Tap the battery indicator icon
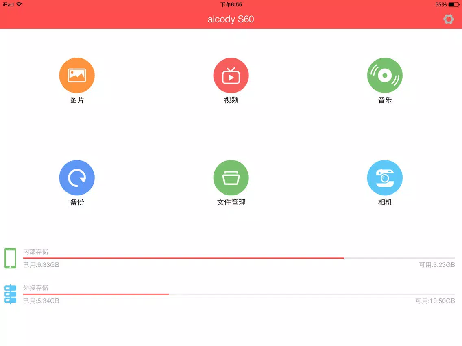Viewport: 462px width, 346px height. coord(454,5)
